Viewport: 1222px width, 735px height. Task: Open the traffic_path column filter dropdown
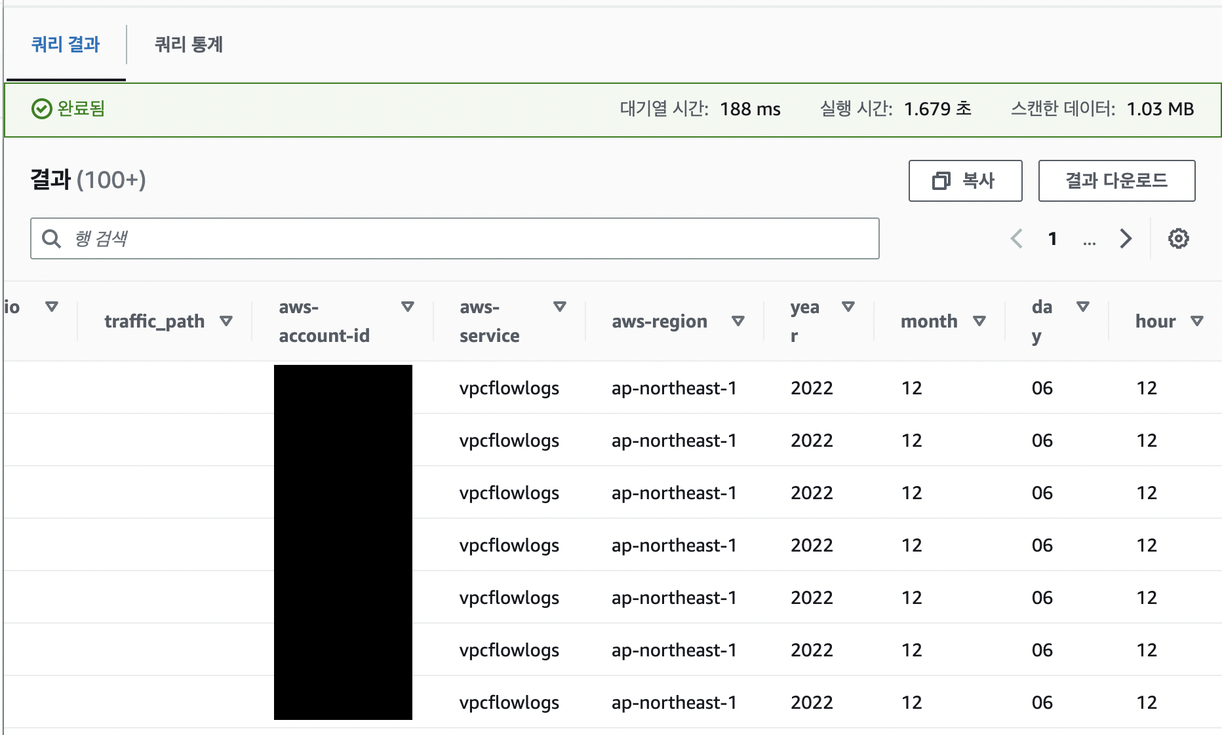[x=227, y=321]
